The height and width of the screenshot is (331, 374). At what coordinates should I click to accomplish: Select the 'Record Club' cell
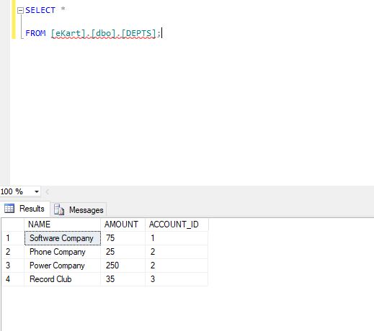[x=62, y=279]
